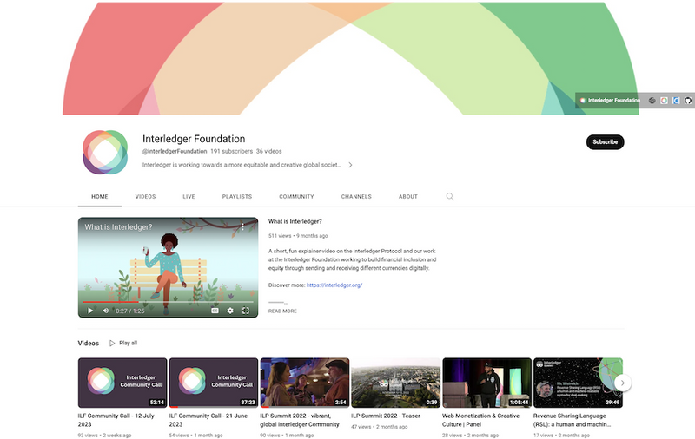
Task: Toggle closed captions on the video
Action: 215,310
